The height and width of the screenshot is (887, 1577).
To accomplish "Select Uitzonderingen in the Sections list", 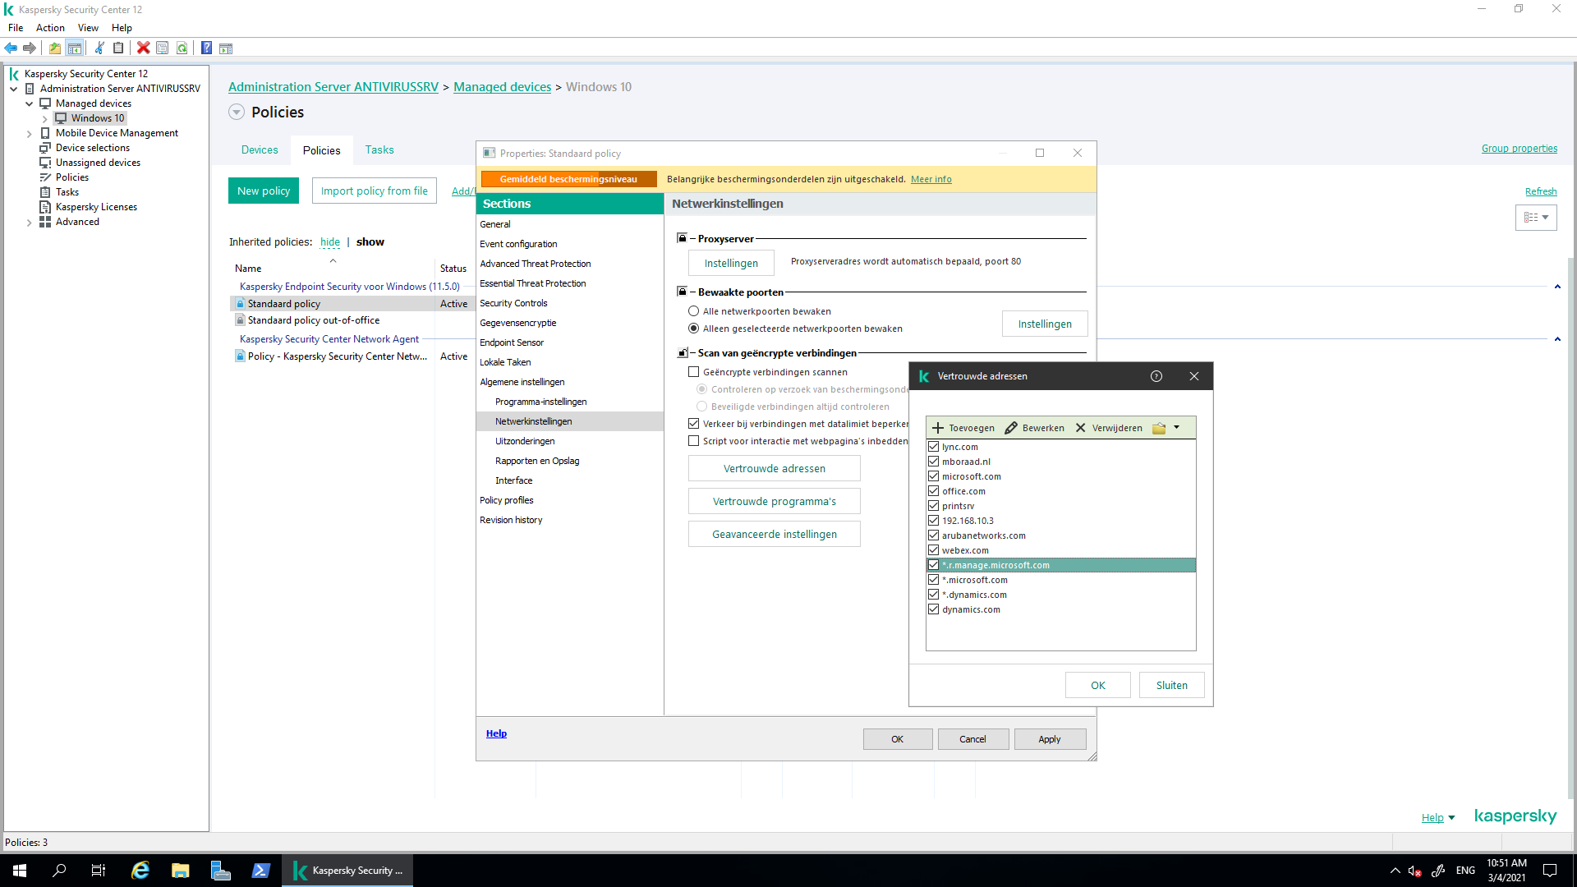I will 525,441.
